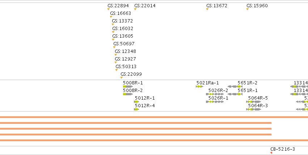Click the GS:22099 triangle marker

121,78
